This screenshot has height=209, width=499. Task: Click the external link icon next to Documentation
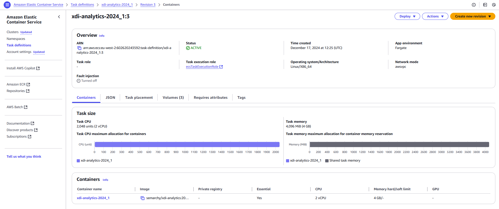(x=32, y=124)
